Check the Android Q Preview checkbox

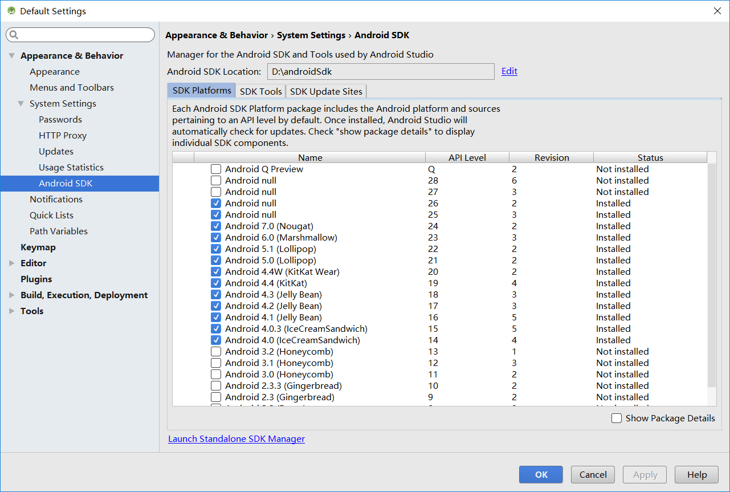point(216,169)
